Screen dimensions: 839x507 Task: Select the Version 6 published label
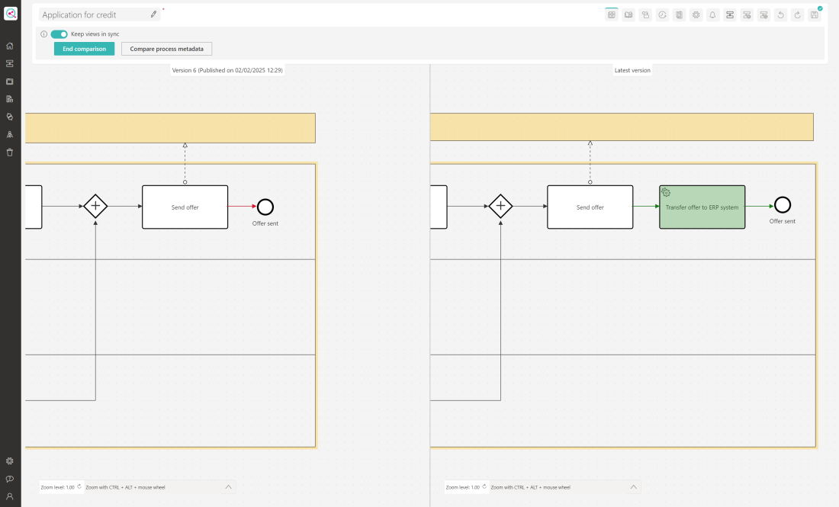[x=227, y=69]
